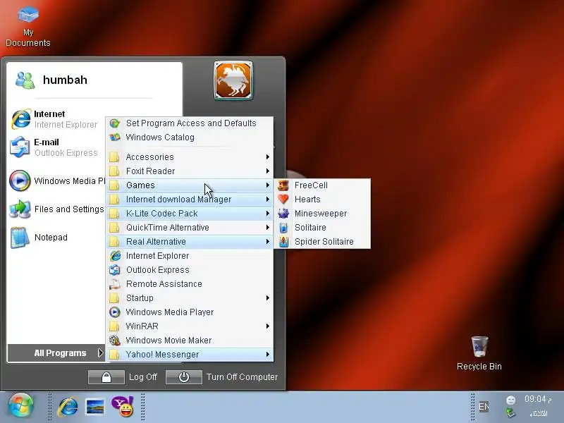Open Yahoo Messenger from the quick launch bar
564x423 pixels.
point(122,407)
